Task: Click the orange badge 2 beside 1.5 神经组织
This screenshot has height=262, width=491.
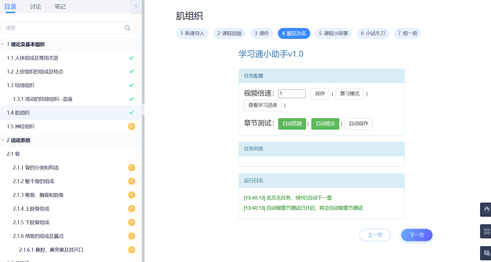Action: click(x=131, y=126)
